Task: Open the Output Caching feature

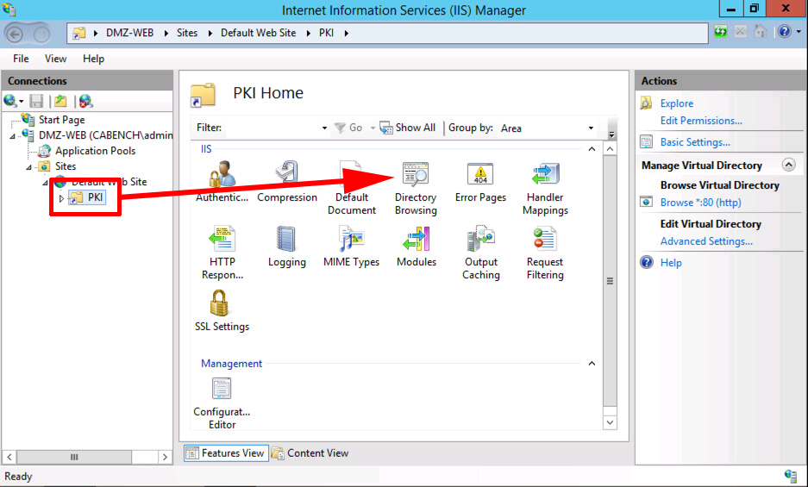Action: point(481,253)
